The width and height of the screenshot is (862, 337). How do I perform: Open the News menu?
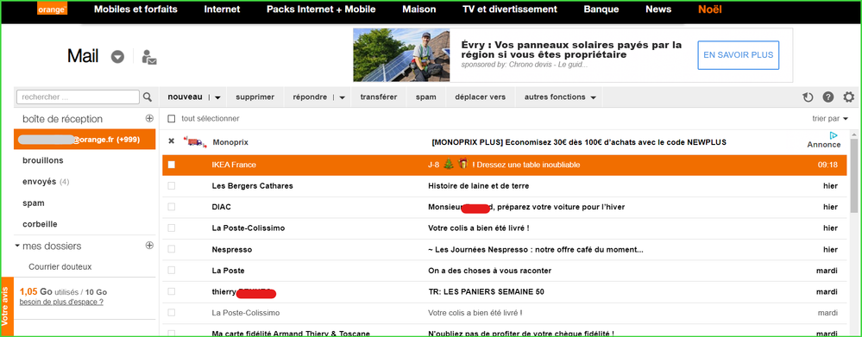point(658,9)
